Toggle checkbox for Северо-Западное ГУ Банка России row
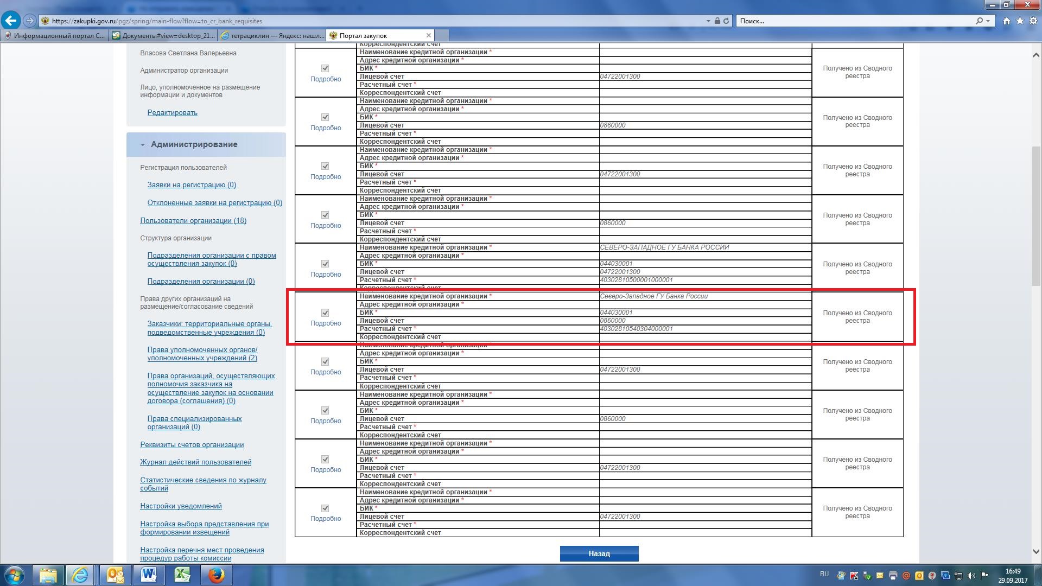The image size is (1042, 586). click(x=325, y=313)
